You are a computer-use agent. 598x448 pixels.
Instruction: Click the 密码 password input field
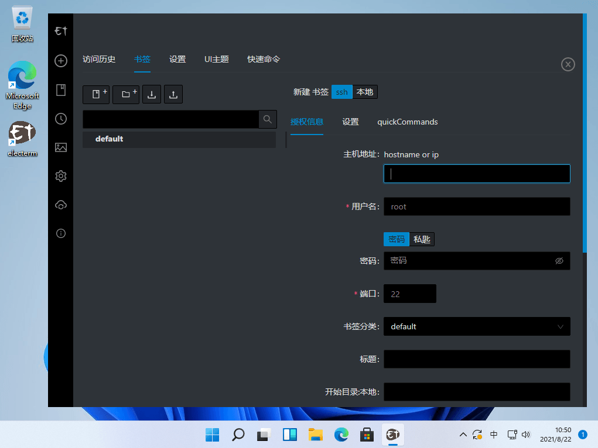pyautogui.click(x=477, y=261)
